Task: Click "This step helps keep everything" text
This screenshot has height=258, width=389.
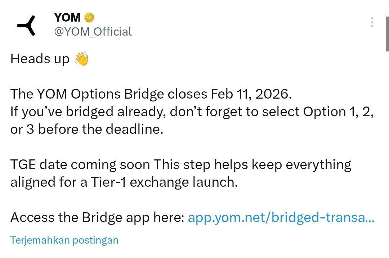Action: pyautogui.click(x=252, y=164)
